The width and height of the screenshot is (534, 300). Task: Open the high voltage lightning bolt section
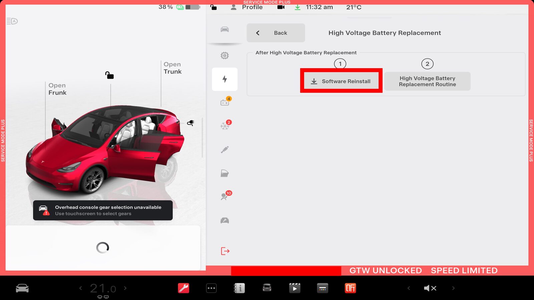[225, 79]
